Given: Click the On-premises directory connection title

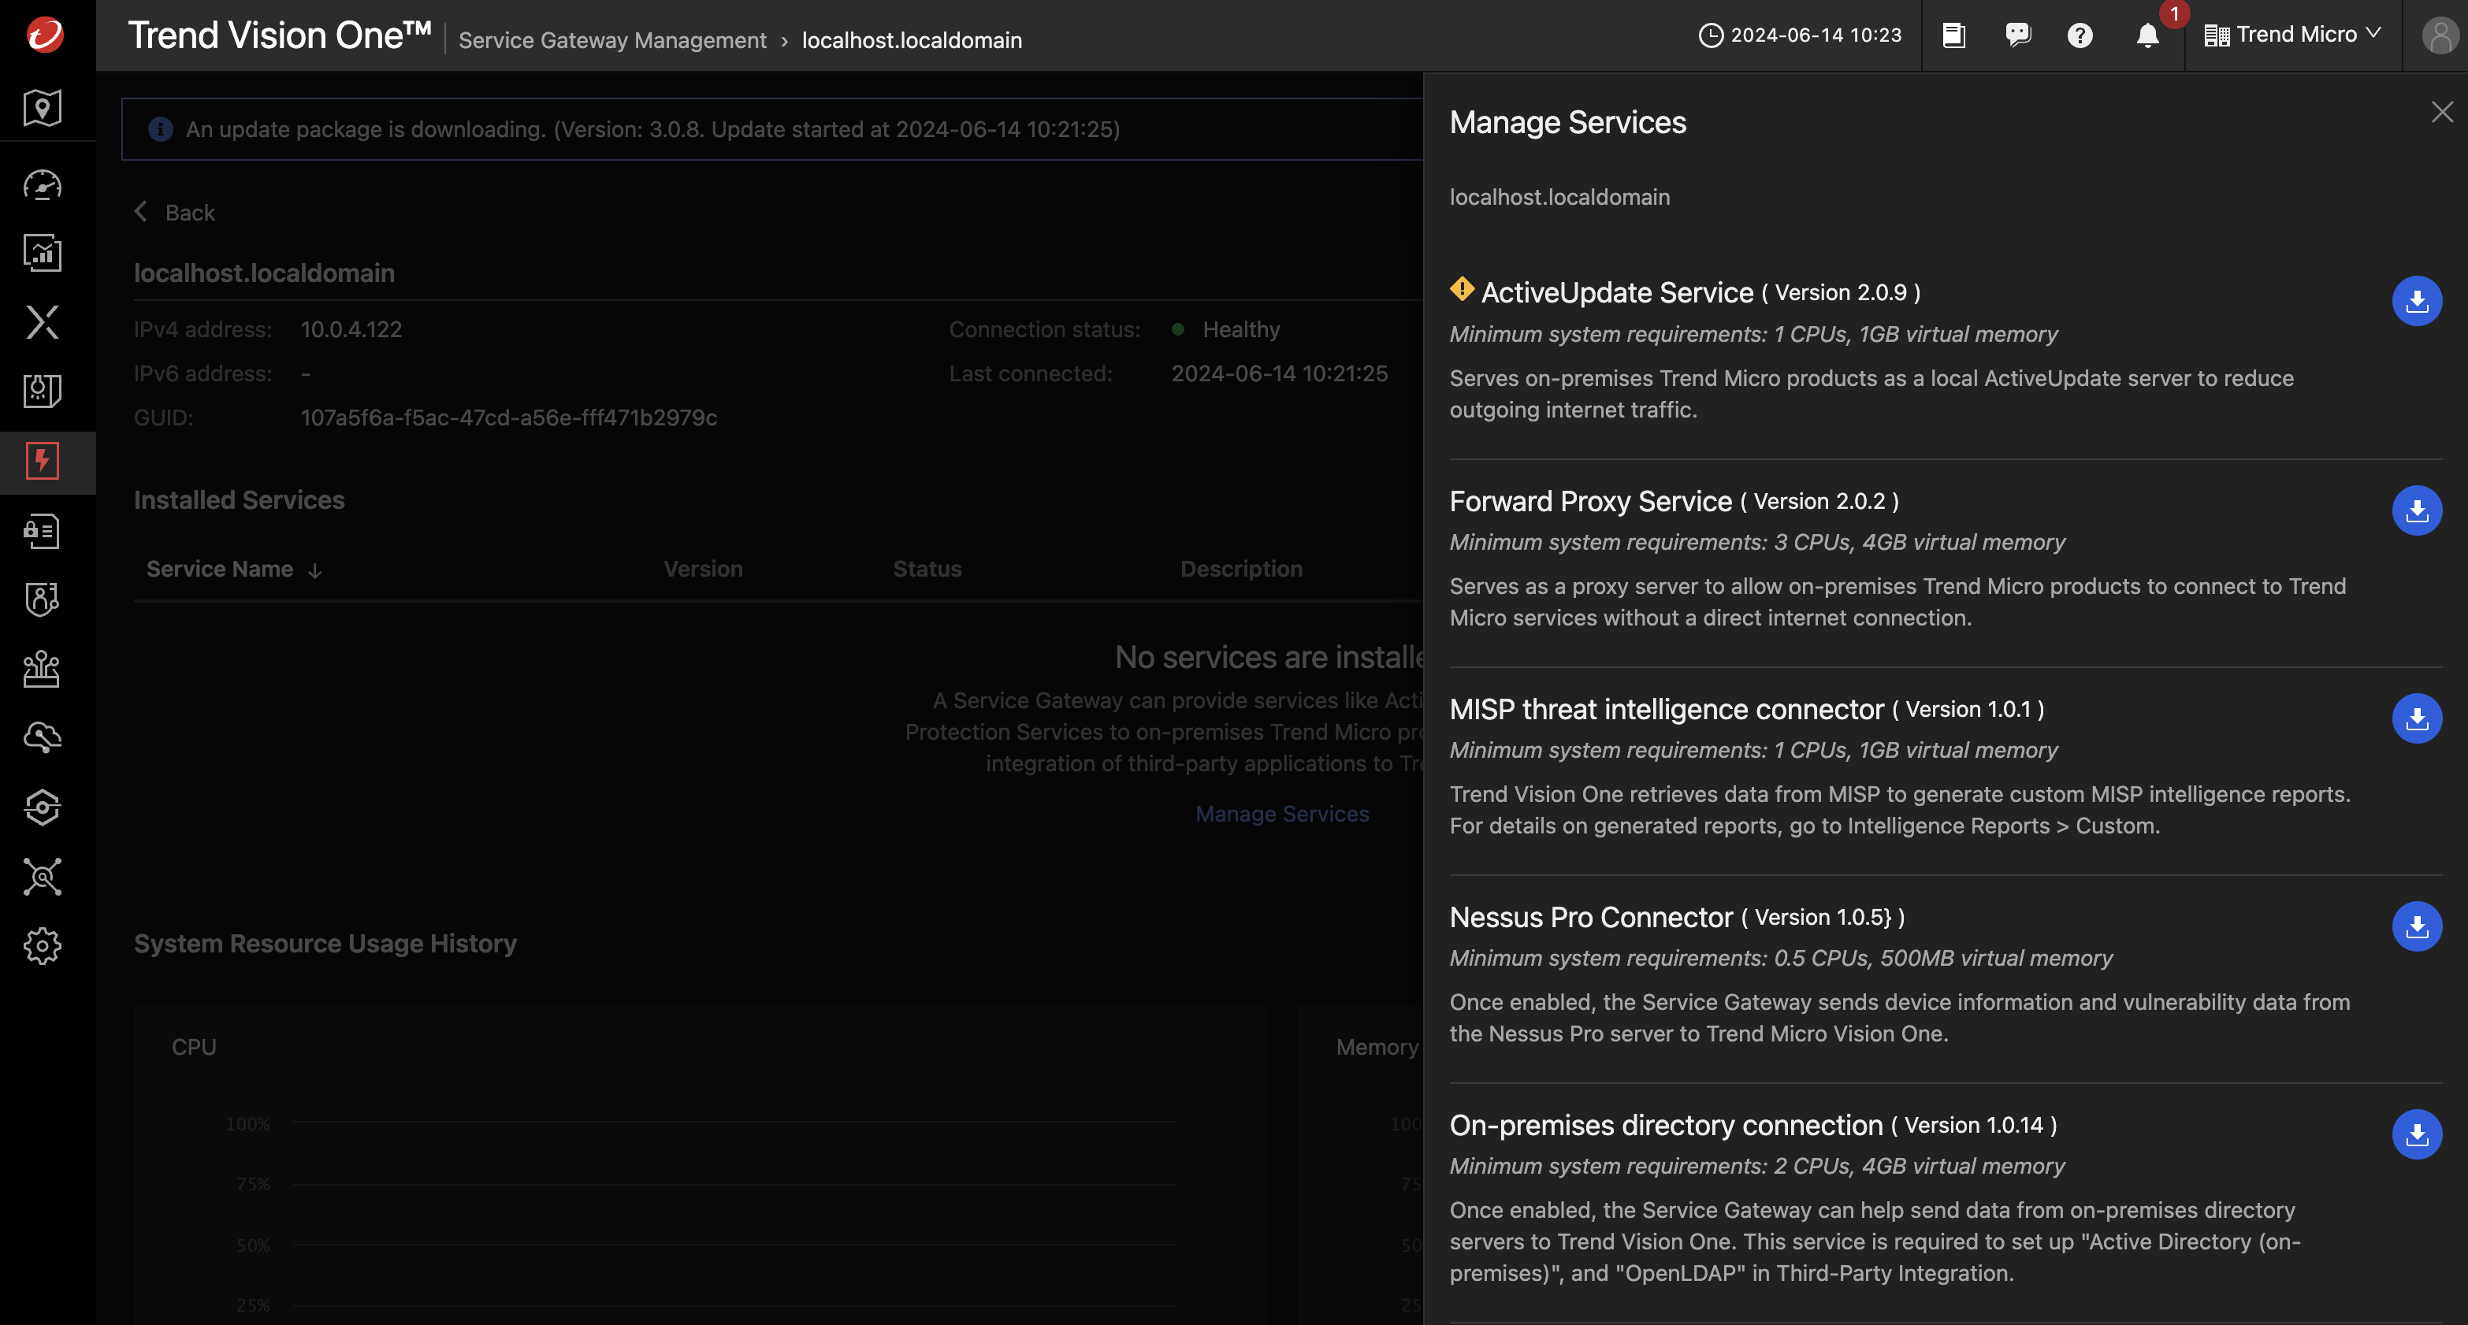Looking at the screenshot, I should 1665,1125.
